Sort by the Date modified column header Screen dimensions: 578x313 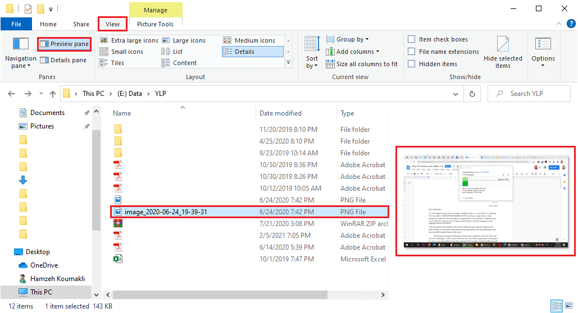[280, 113]
